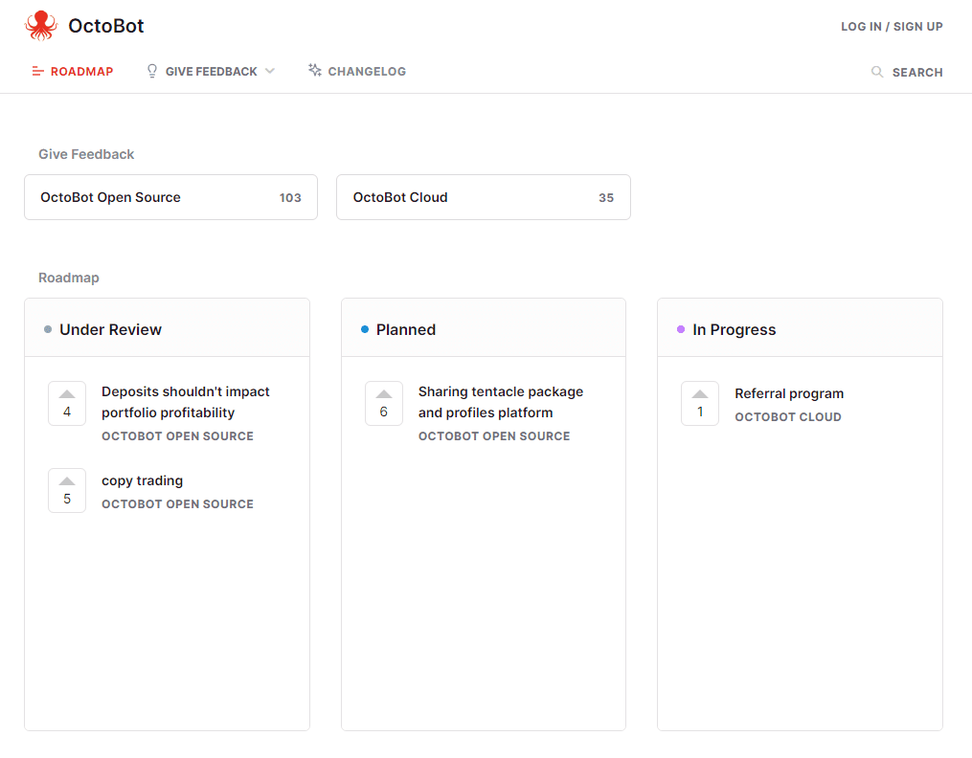Click OCTOBOT OPEN SOURCE tag under Deposits post
972x758 pixels.
(177, 436)
